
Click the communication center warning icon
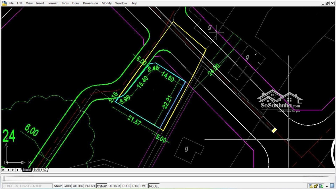(x=310, y=186)
